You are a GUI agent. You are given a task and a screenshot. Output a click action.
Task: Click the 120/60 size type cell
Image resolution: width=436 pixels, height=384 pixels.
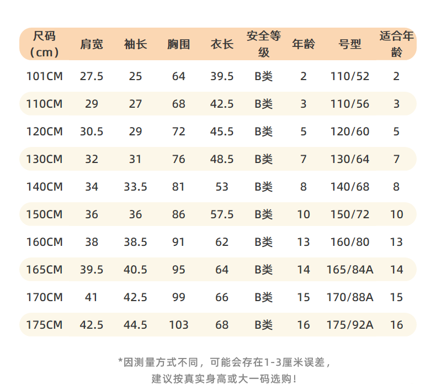(x=350, y=131)
